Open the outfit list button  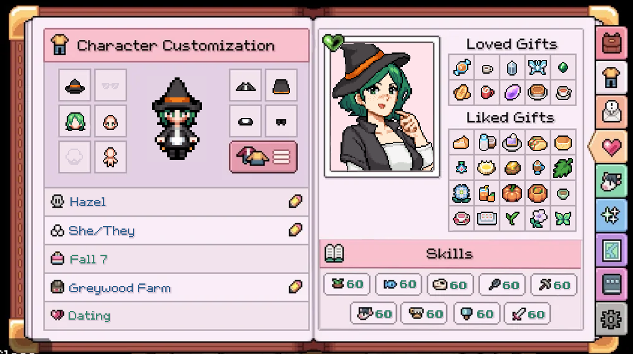[x=263, y=157]
